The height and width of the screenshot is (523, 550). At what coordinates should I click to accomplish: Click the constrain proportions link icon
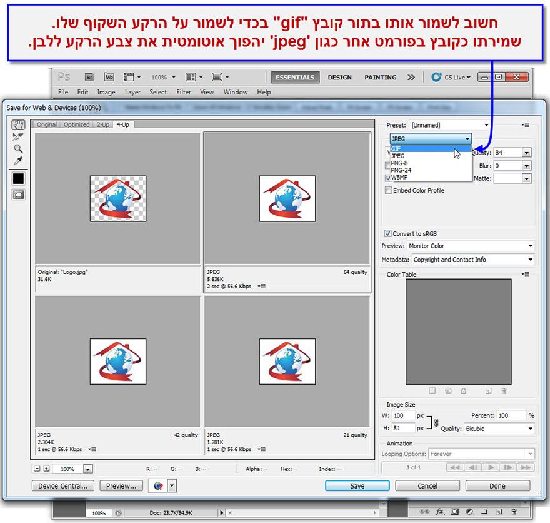pos(436,423)
